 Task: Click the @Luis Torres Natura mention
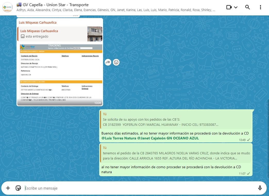tap(118, 138)
